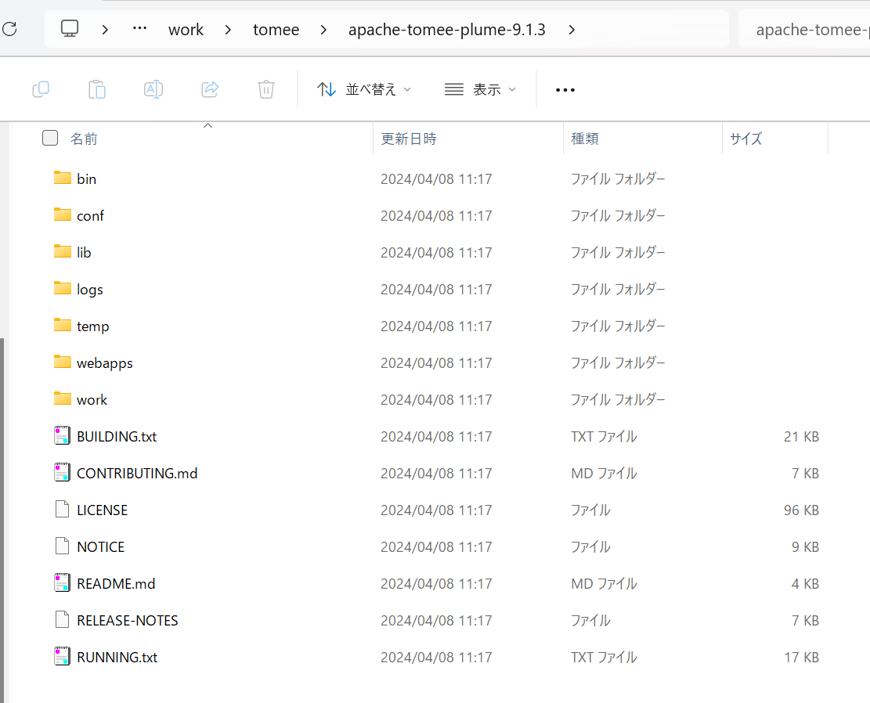Select the Rename icon in the toolbar

153,88
